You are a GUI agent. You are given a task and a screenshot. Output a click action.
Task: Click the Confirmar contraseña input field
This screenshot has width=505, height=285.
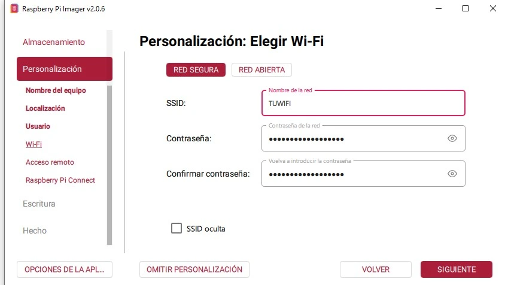[x=353, y=174]
